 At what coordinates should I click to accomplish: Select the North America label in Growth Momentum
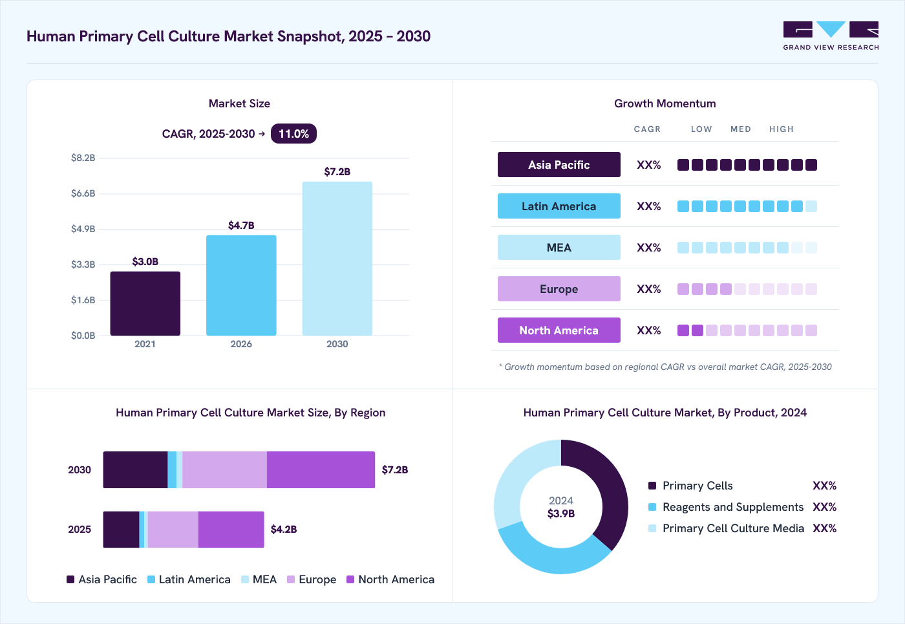pos(559,330)
